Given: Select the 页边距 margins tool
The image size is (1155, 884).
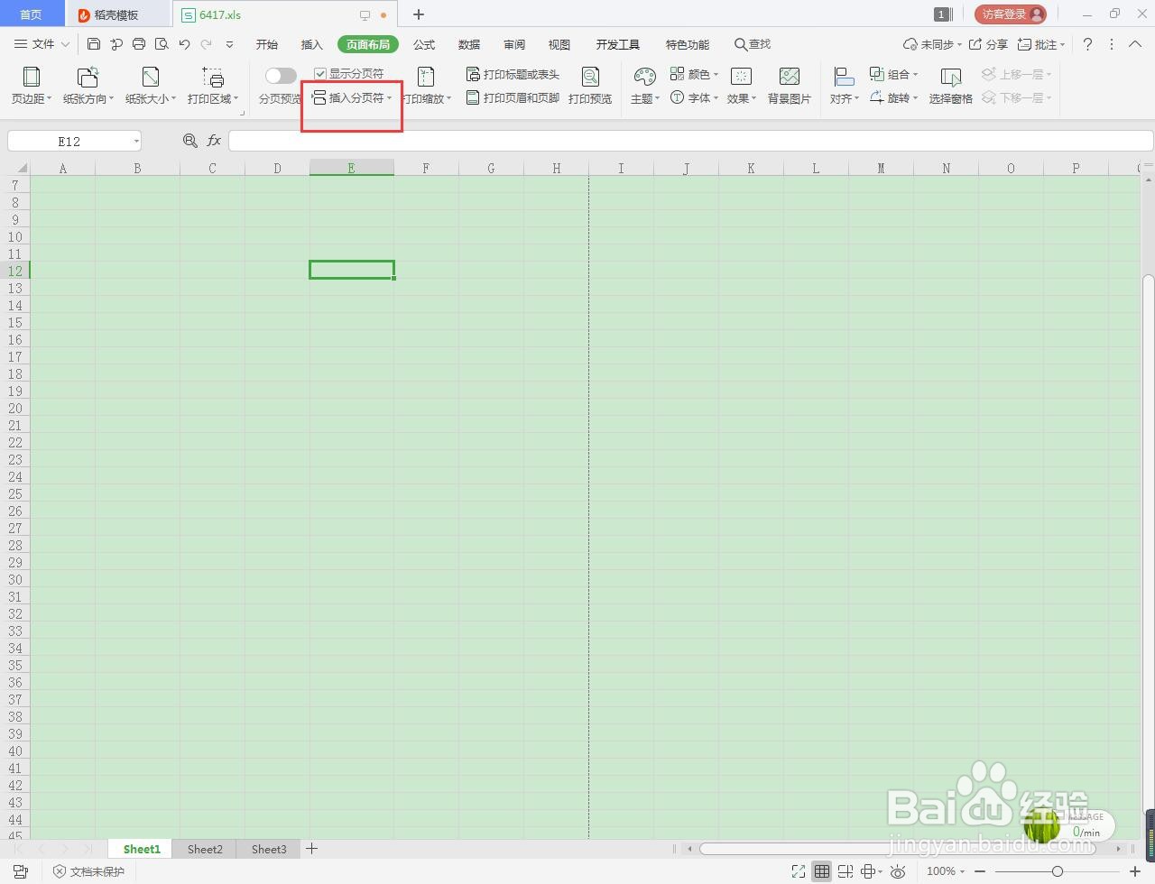Looking at the screenshot, I should coord(30,85).
